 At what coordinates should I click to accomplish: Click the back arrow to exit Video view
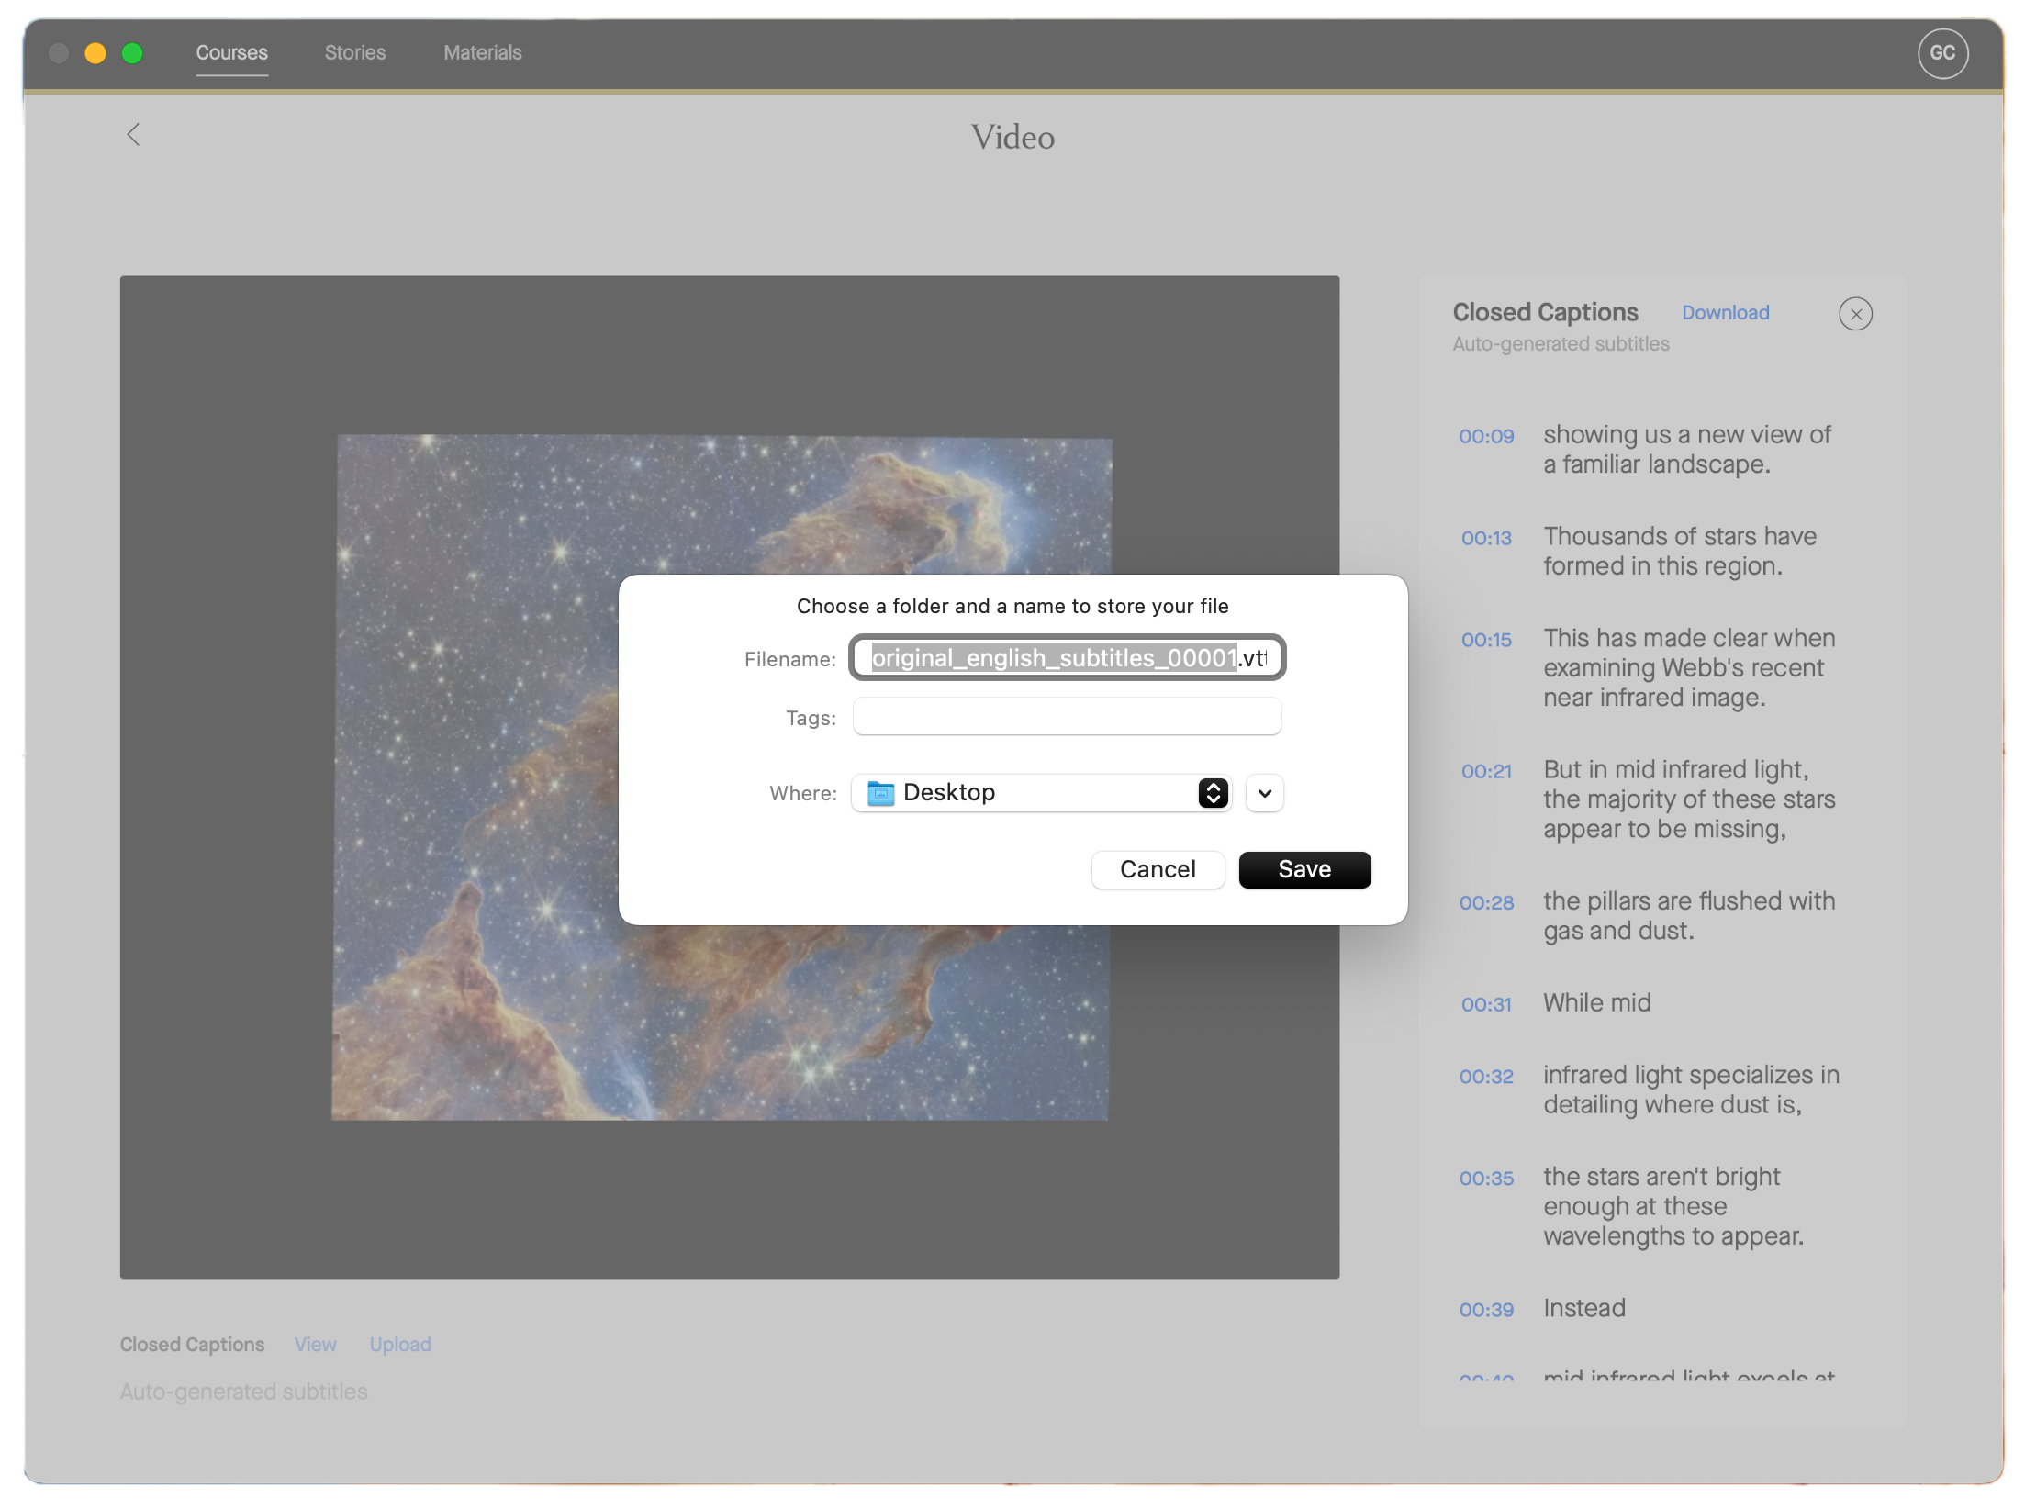[134, 135]
